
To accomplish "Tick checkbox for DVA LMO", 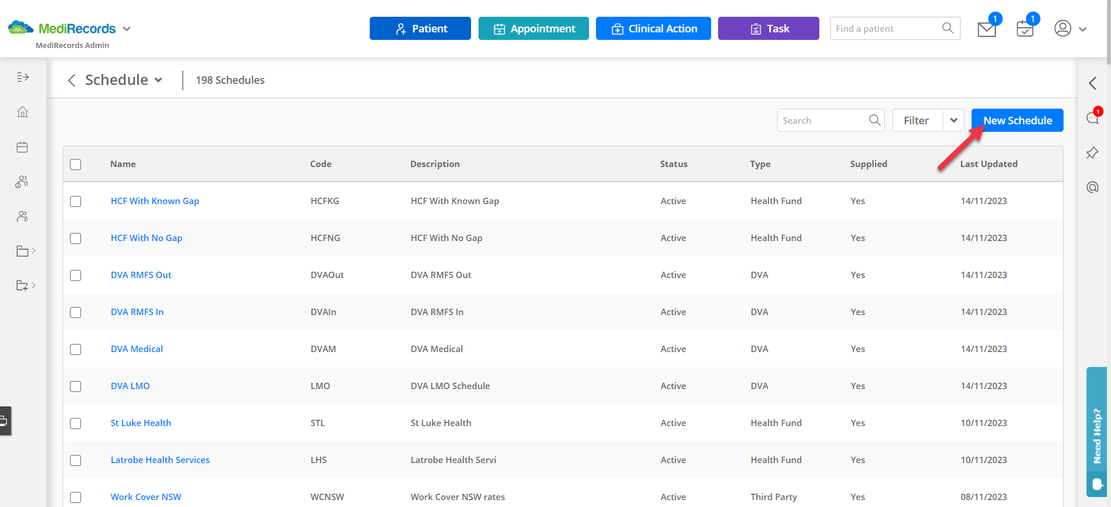I will click(76, 386).
